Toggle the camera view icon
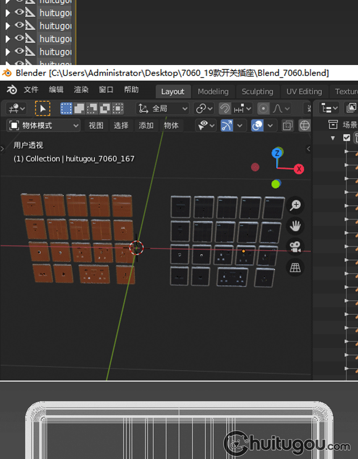 point(295,247)
